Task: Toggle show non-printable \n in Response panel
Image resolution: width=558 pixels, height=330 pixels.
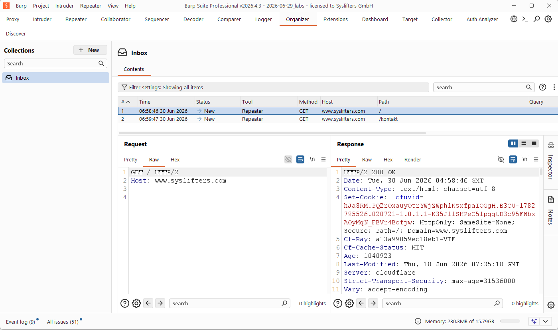Action: click(525, 159)
